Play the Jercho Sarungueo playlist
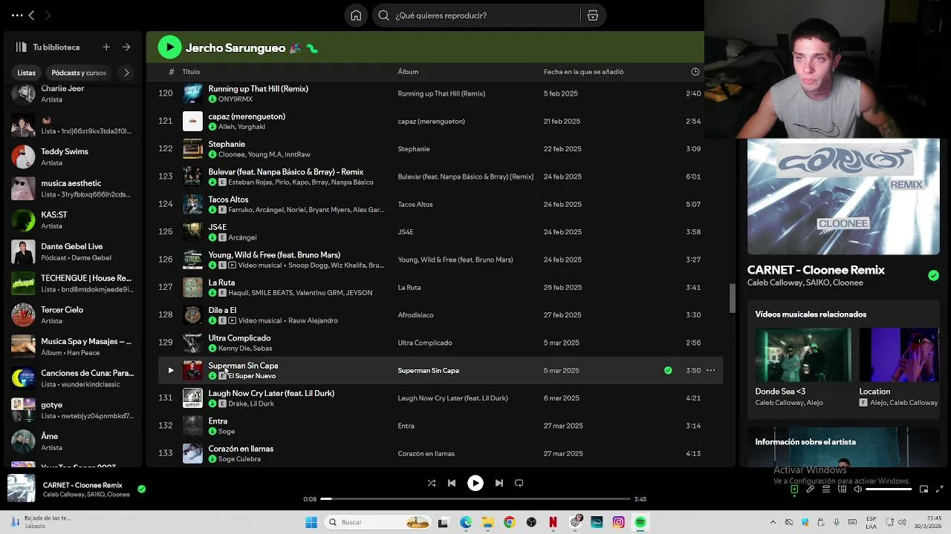Screen dimensions: 951x534 [x=169, y=47]
